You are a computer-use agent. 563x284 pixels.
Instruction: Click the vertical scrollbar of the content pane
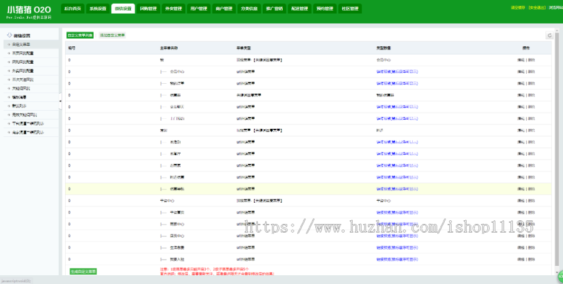(x=557, y=151)
